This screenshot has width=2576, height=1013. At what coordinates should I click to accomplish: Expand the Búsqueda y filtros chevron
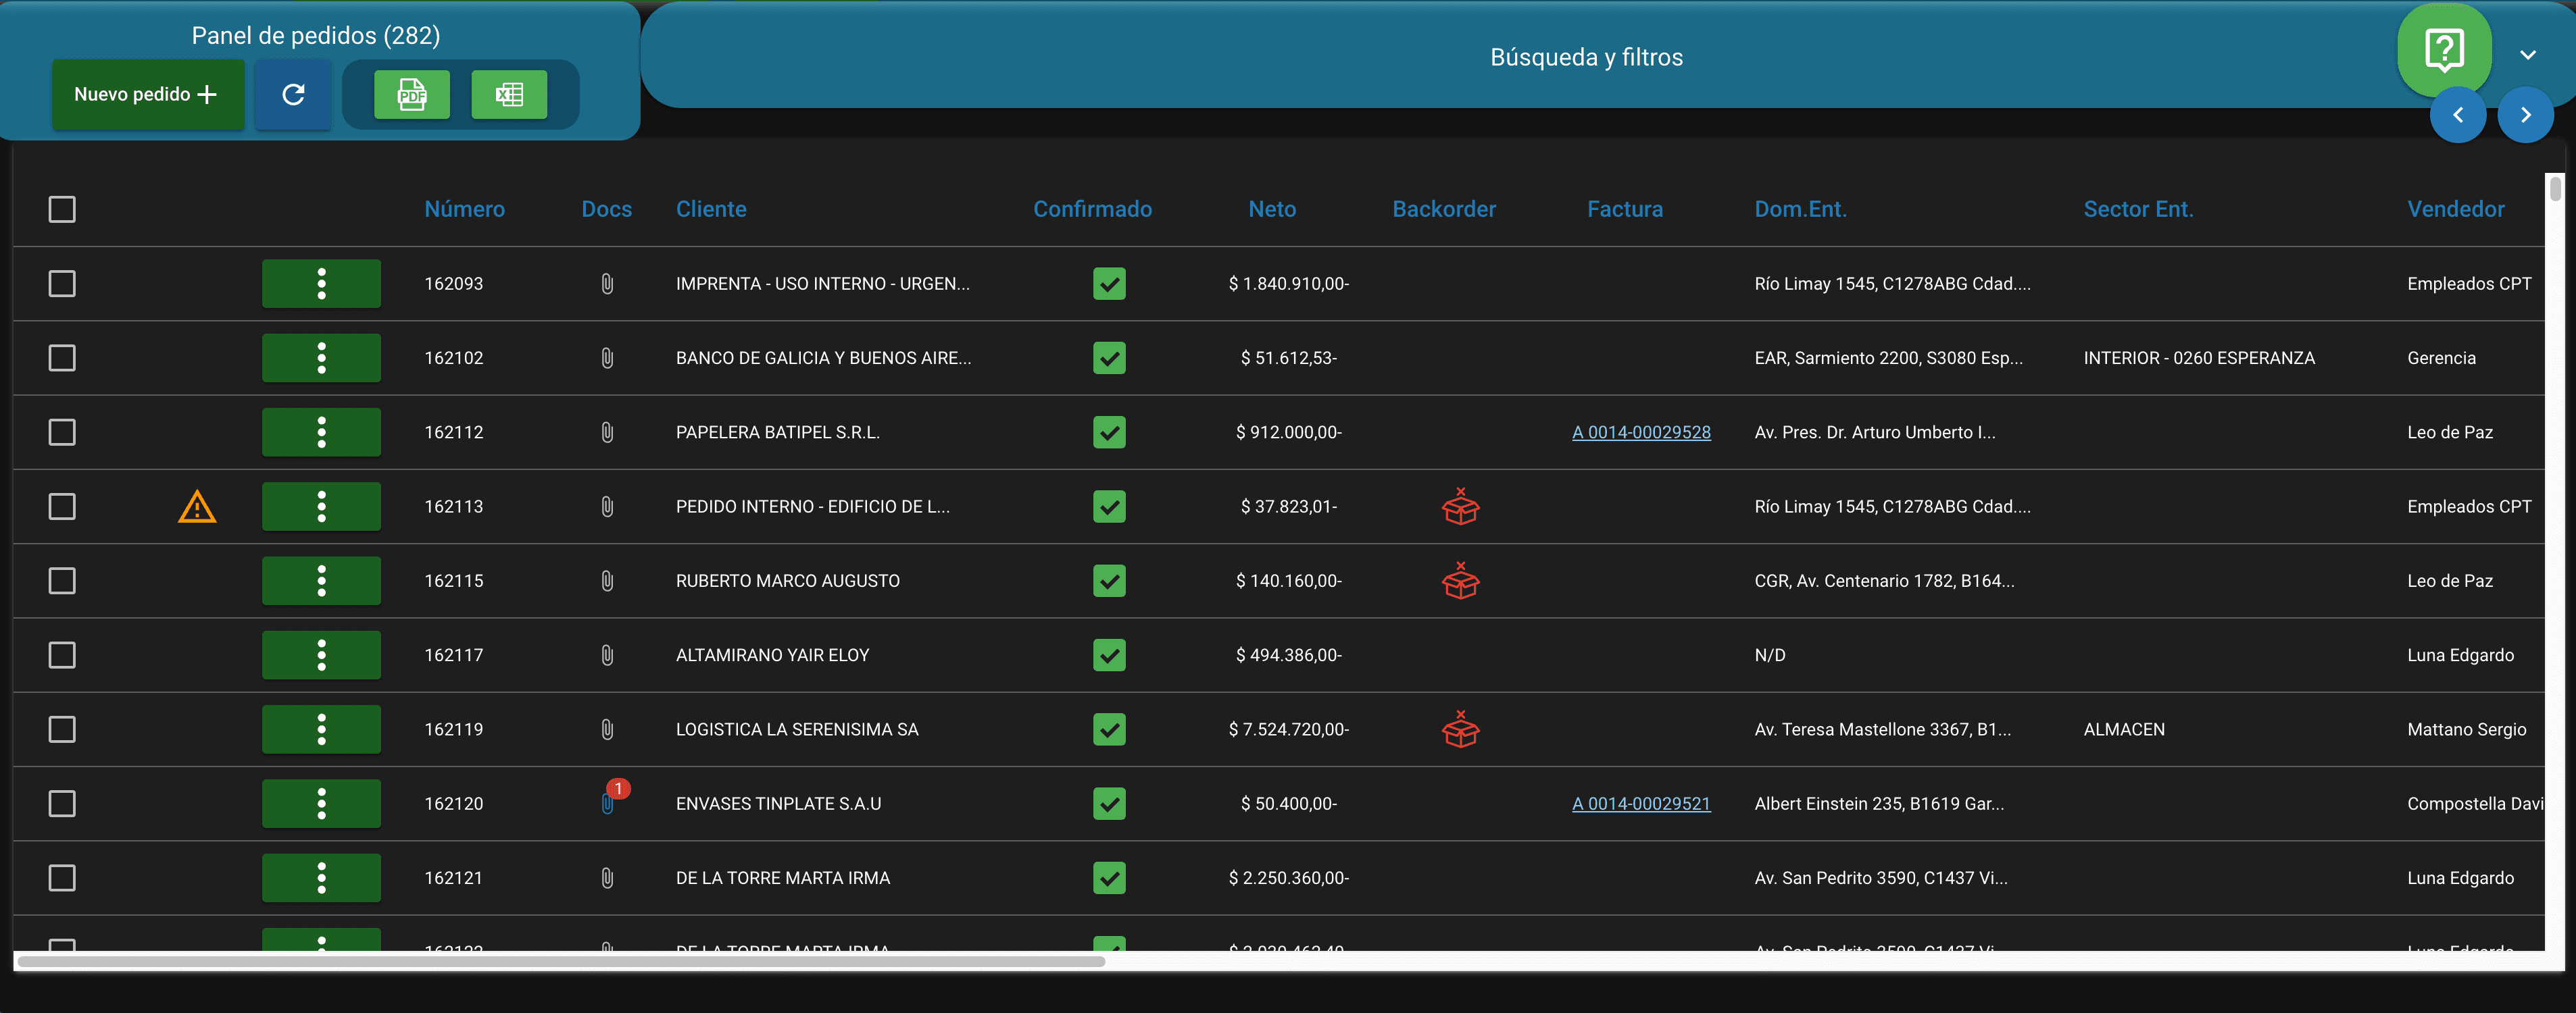2528,55
